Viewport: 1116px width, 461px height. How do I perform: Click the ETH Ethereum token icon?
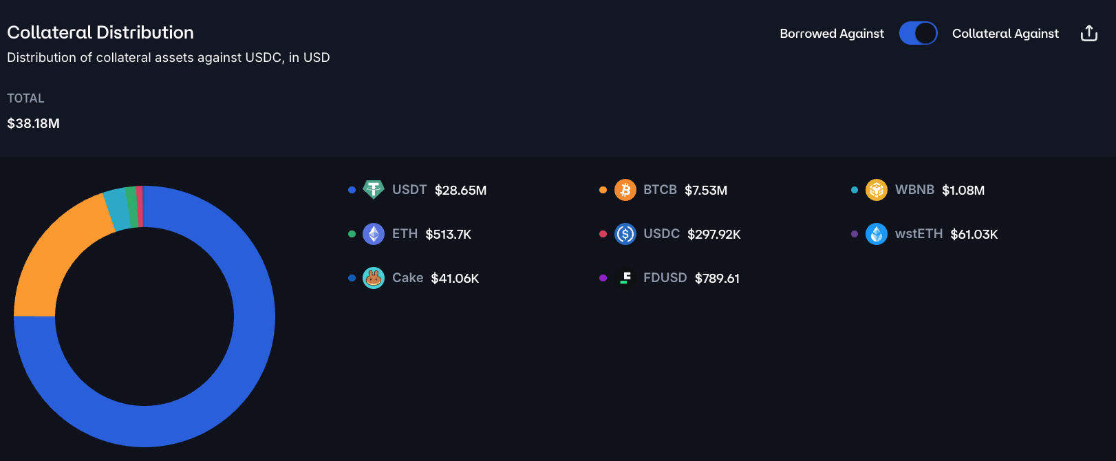[373, 234]
